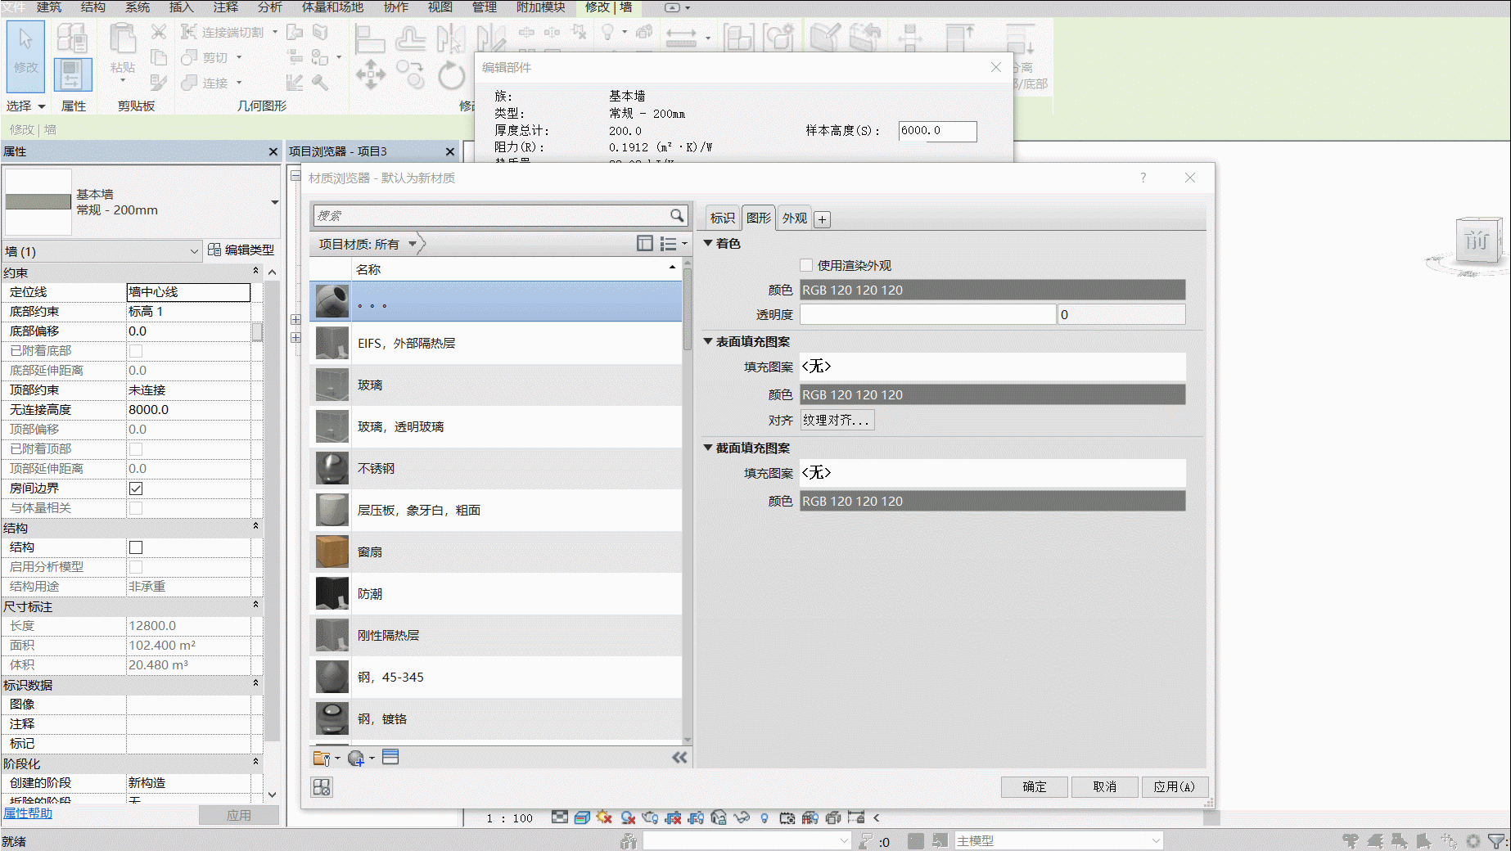Collapse the Surface Pattern section
The width and height of the screenshot is (1511, 851).
click(x=708, y=341)
